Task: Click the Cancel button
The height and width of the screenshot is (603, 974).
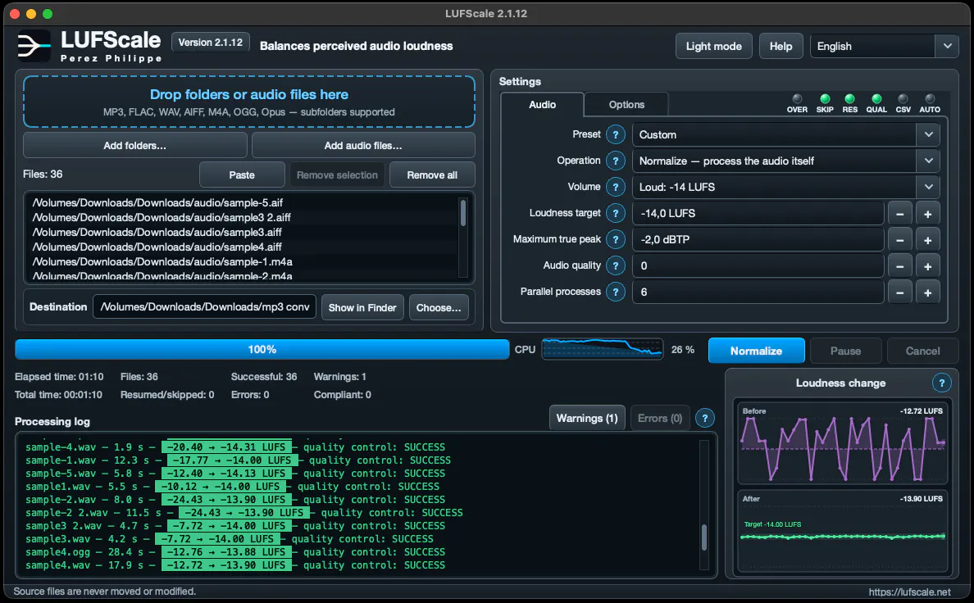Action: tap(922, 351)
